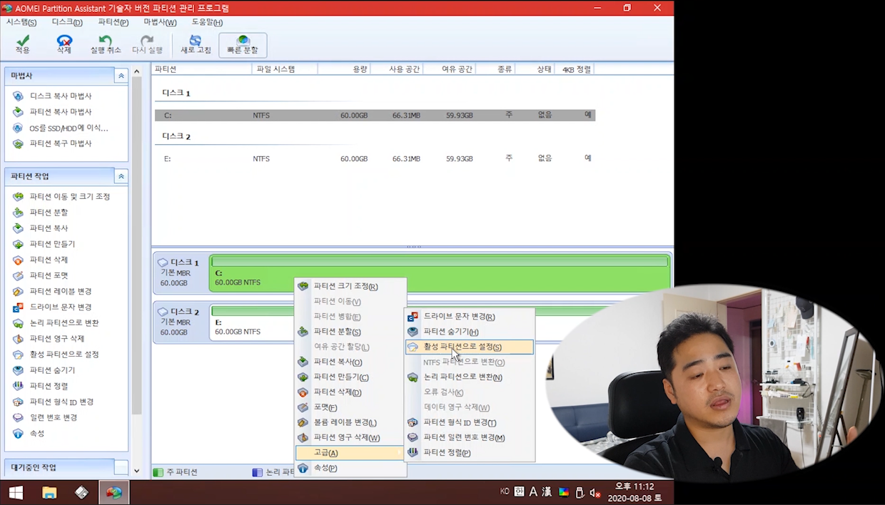This screenshot has width=885, height=505.
Task: Select 파티션 삭제 in sidebar operations
Action: [41, 260]
